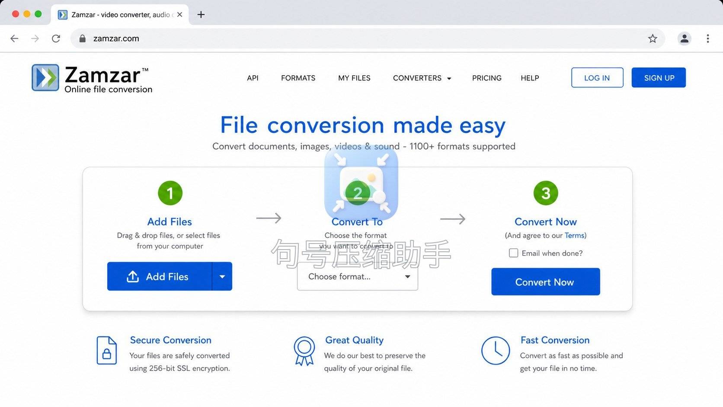Click the padlock site info icon
This screenshot has height=407, width=723.
click(x=82, y=38)
